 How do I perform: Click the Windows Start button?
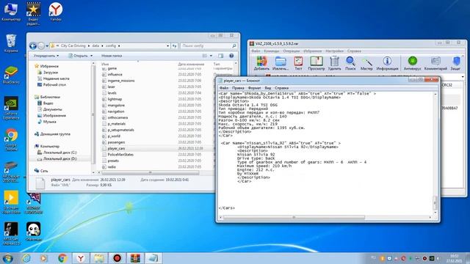(7, 258)
